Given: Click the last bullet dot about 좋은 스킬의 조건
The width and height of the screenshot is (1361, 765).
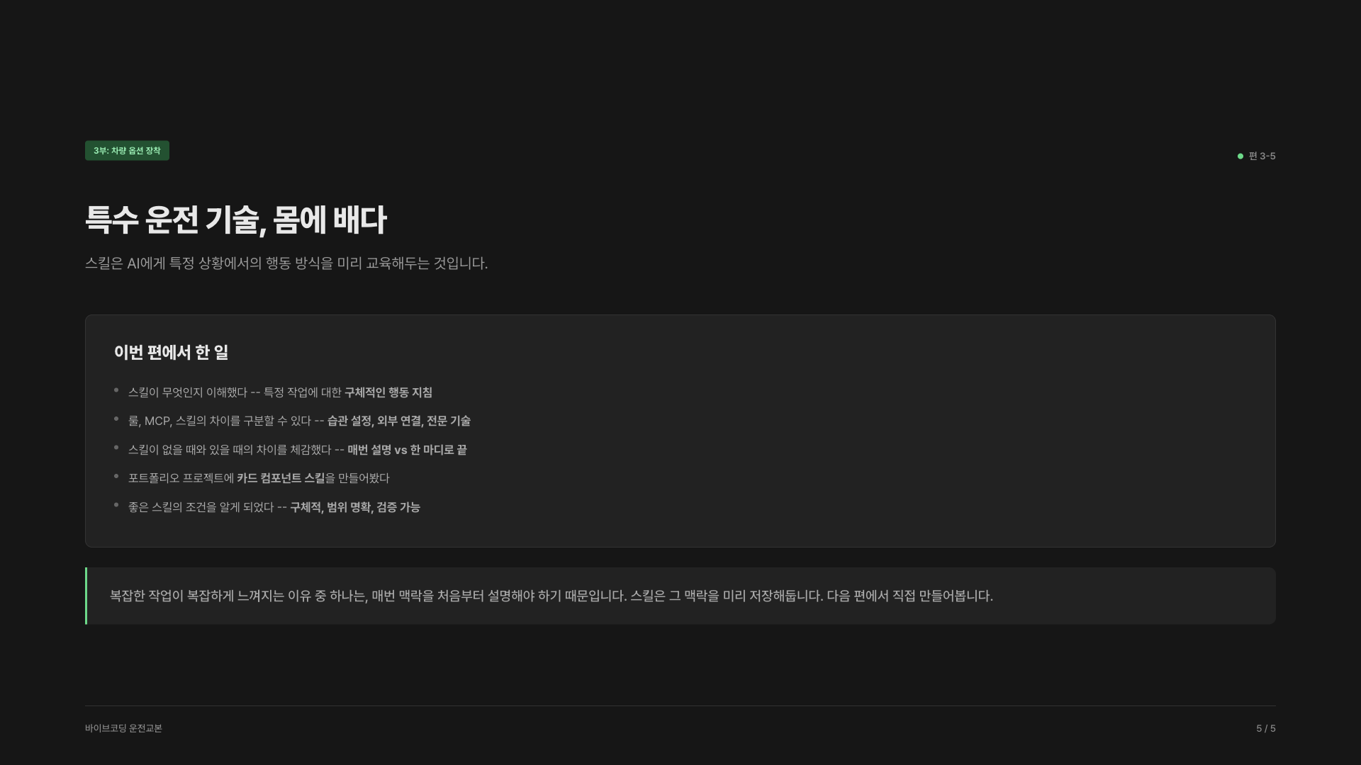Looking at the screenshot, I should point(116,505).
